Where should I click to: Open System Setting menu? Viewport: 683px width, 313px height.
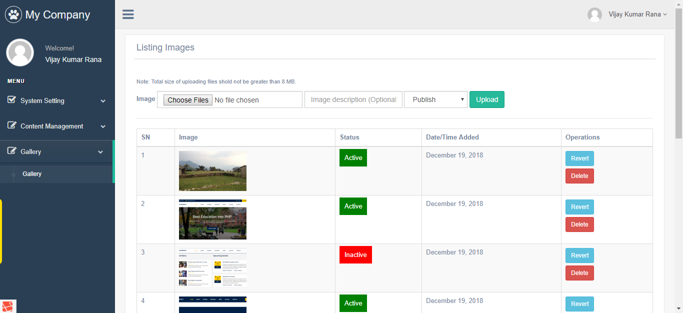pyautogui.click(x=57, y=100)
